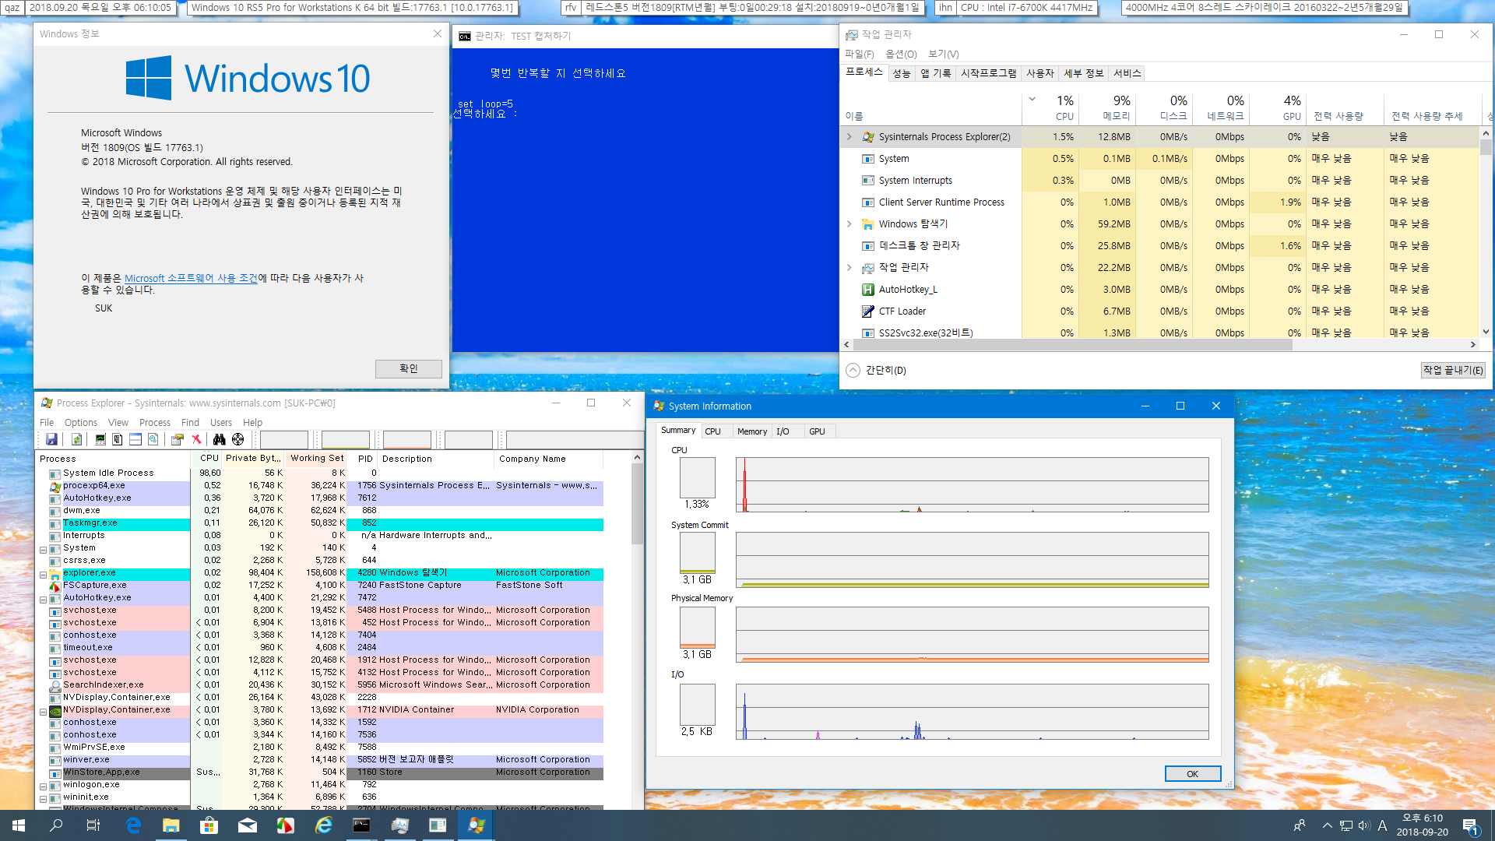The image size is (1495, 841).
Task: Click the commit mini graph in Process Explorer toolbar
Action: point(346,440)
